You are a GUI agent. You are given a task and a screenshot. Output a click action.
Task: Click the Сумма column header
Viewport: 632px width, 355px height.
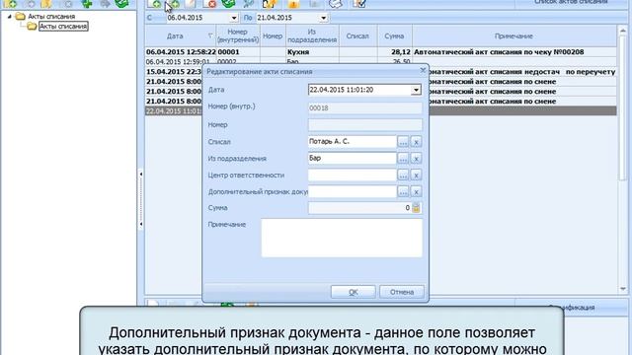394,35
